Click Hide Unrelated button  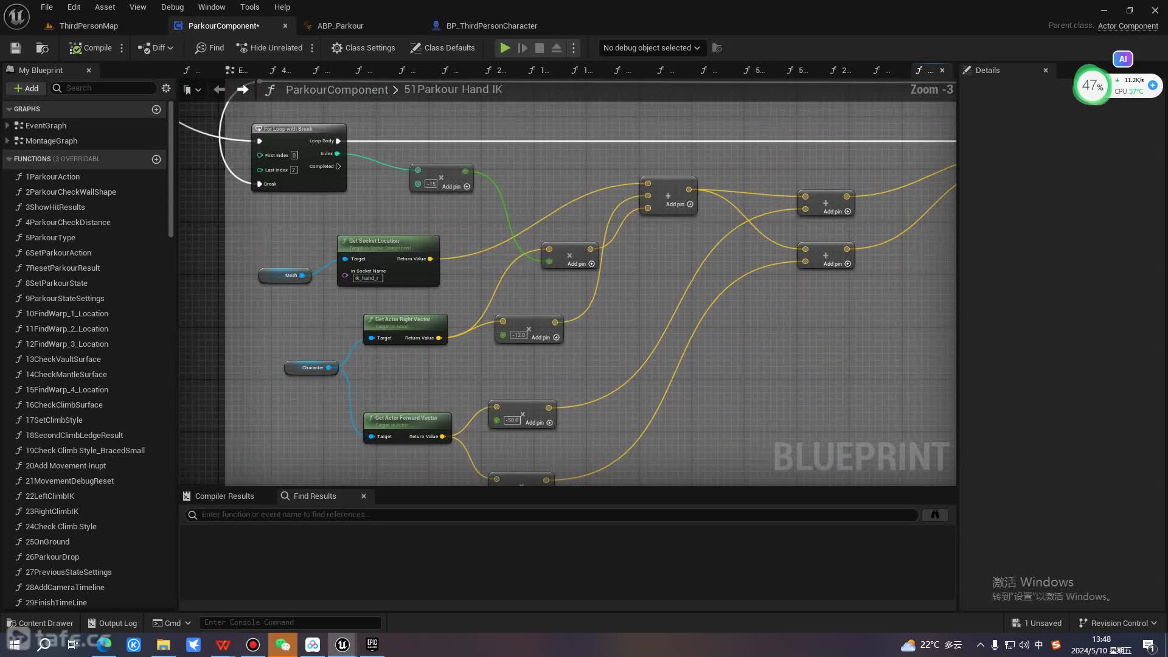pyautogui.click(x=269, y=47)
